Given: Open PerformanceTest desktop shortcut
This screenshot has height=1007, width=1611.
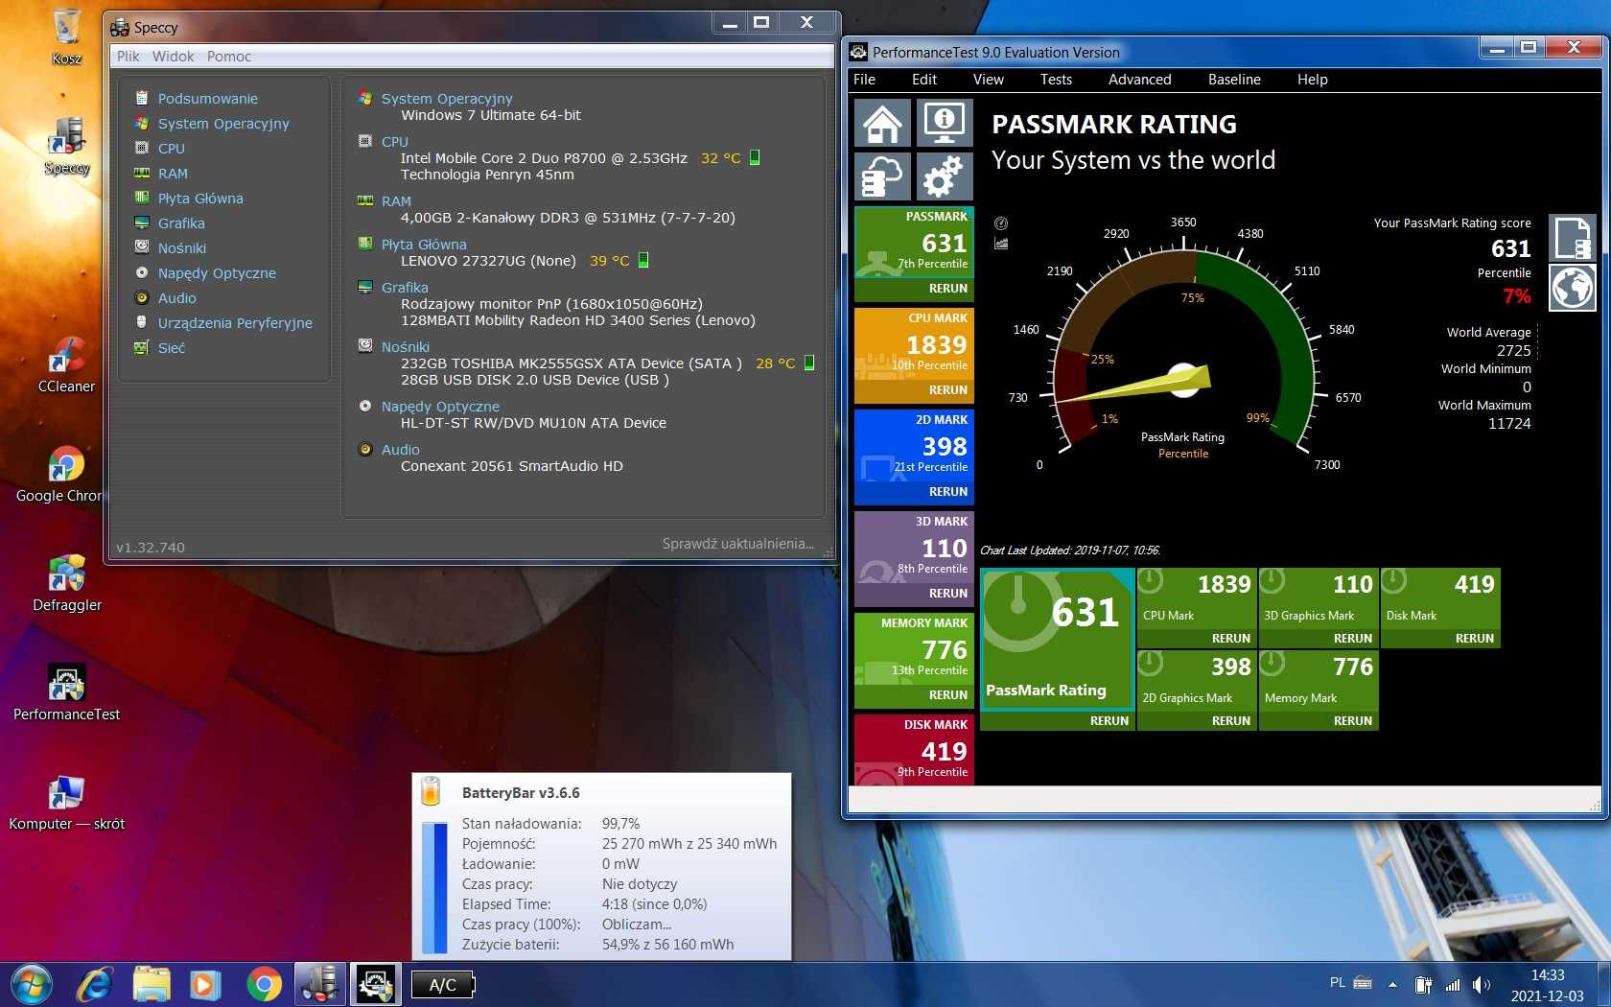Looking at the screenshot, I should tap(66, 692).
